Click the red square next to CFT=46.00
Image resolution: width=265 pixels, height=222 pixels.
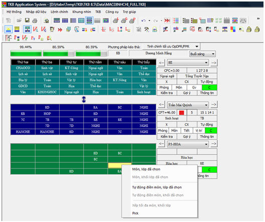pyautogui.click(x=181, y=112)
